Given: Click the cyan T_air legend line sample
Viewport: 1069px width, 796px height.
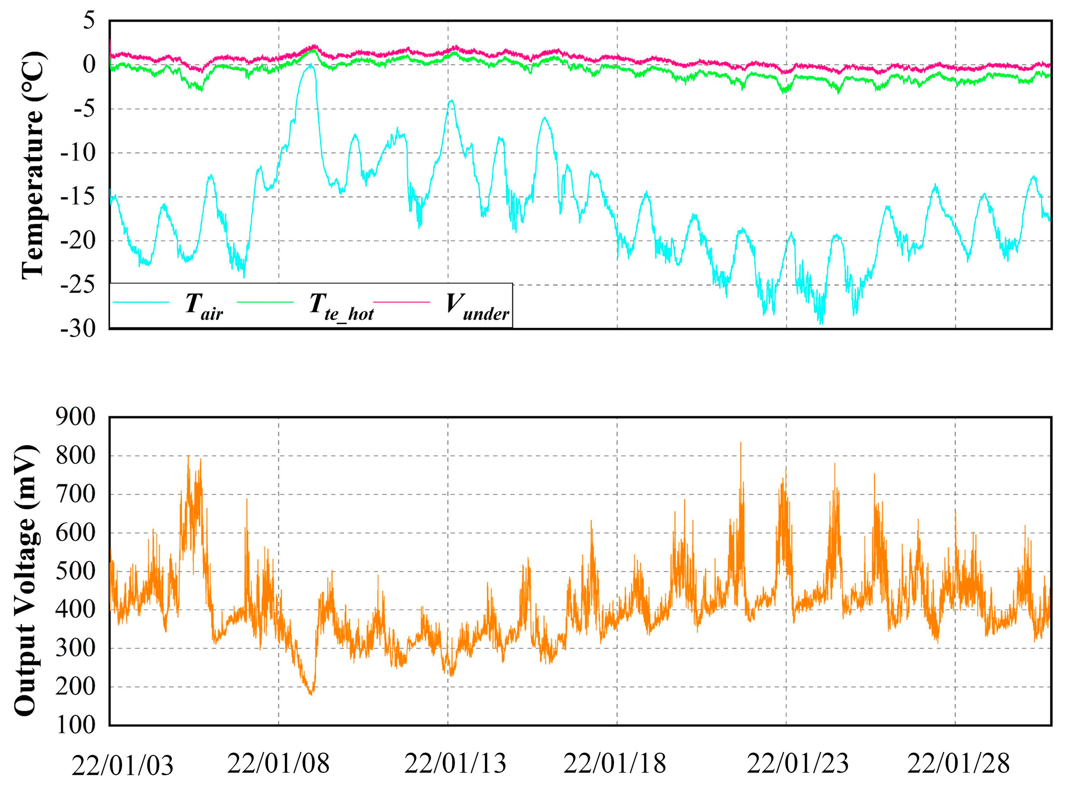Looking at the screenshot, I should pyautogui.click(x=141, y=302).
